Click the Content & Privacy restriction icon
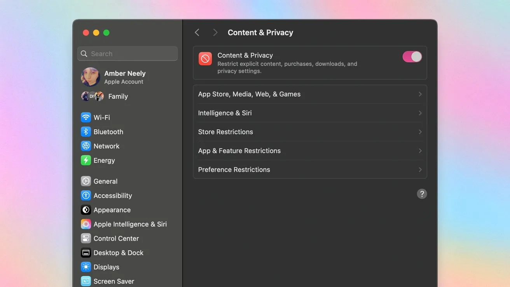 point(205,59)
